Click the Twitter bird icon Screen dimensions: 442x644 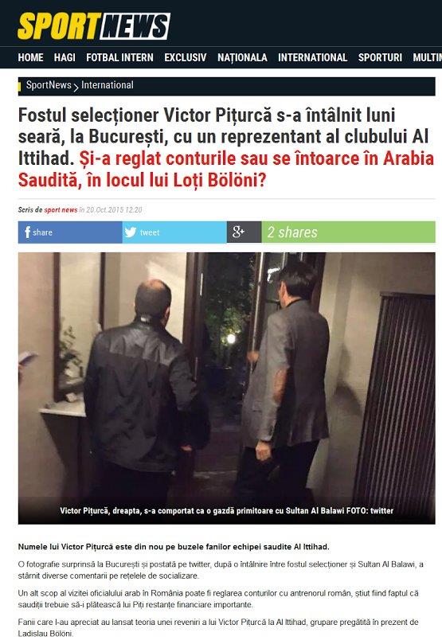[131, 232]
